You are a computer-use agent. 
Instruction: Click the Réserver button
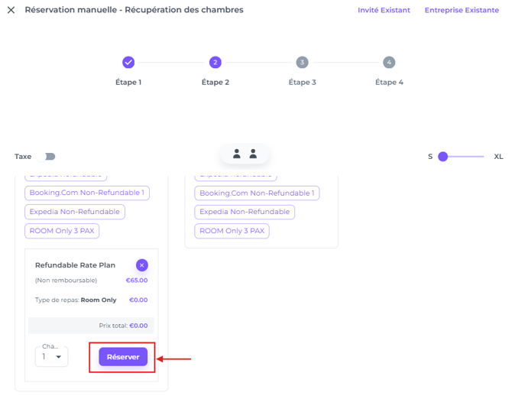pyautogui.click(x=123, y=357)
